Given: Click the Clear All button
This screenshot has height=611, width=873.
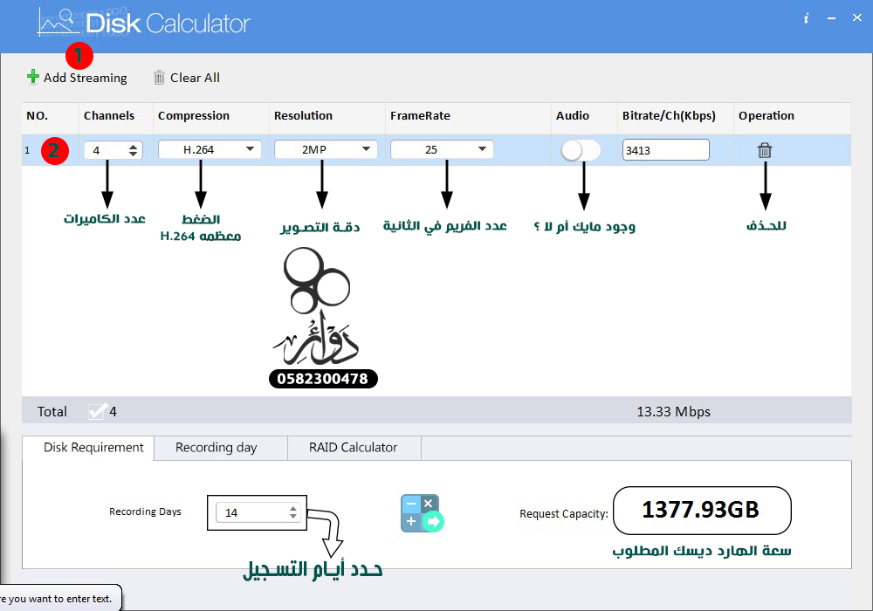Looking at the screenshot, I should coord(186,77).
